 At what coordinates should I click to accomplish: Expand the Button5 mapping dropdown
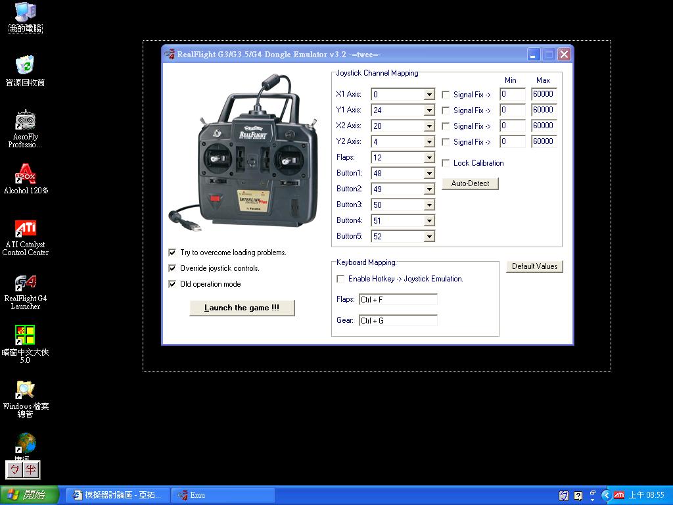click(429, 236)
